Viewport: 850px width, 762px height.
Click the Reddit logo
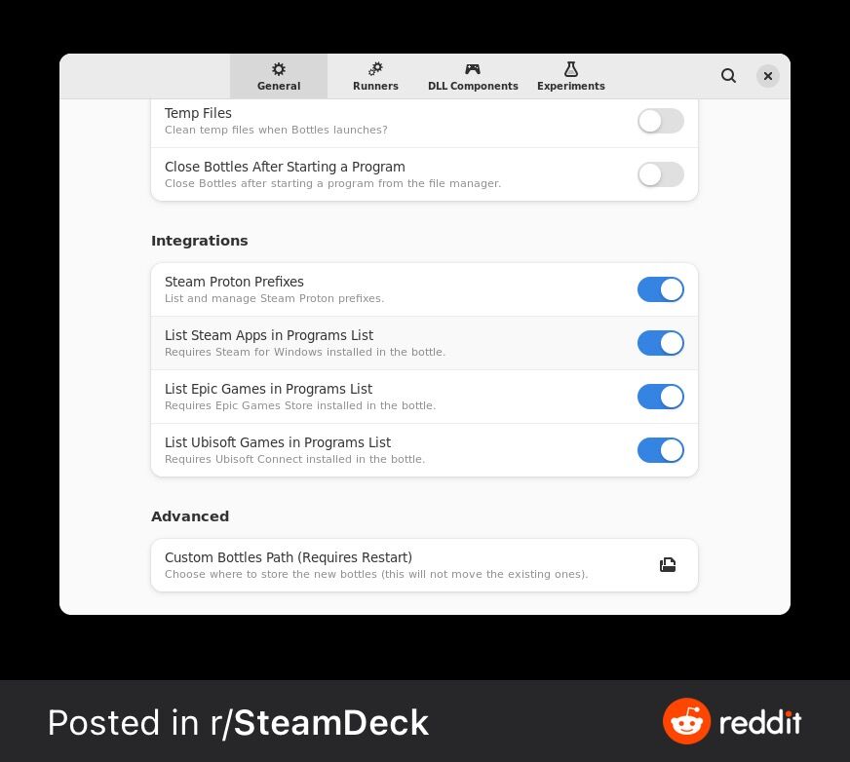point(732,722)
